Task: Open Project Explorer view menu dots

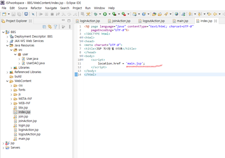Action: click(70, 27)
